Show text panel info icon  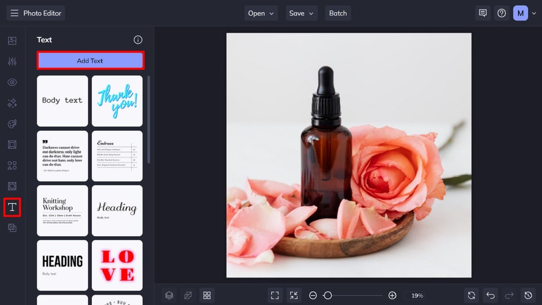pos(138,40)
